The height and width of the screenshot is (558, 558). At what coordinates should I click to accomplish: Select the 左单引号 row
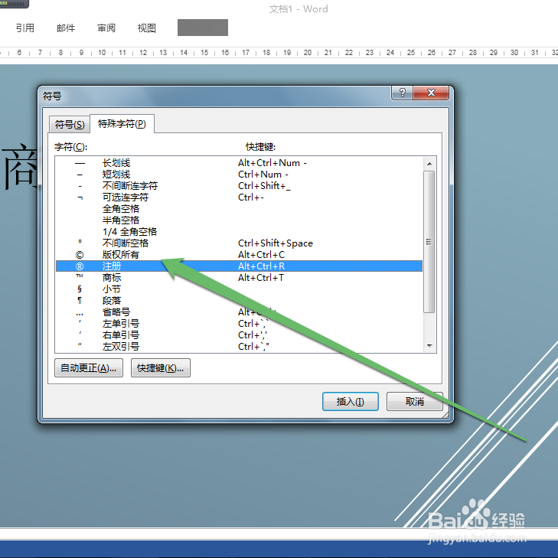pyautogui.click(x=239, y=324)
